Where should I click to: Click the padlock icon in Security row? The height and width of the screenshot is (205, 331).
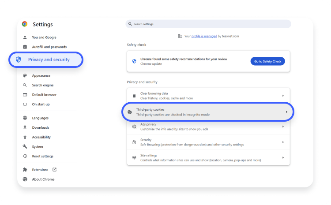[x=134, y=142]
